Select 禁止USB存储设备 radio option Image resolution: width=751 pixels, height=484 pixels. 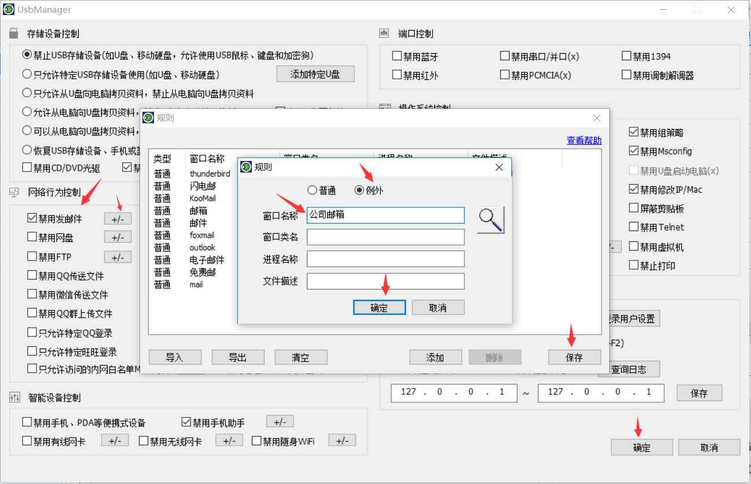click(x=27, y=55)
